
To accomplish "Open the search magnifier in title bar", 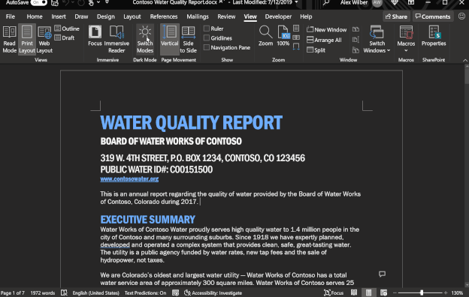I will tap(326, 3).
